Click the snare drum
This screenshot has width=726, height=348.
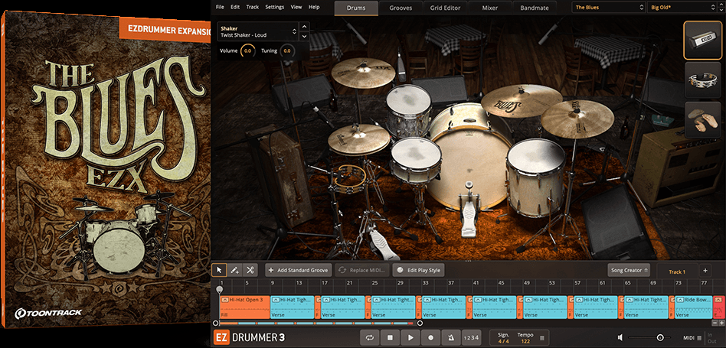[416, 159]
